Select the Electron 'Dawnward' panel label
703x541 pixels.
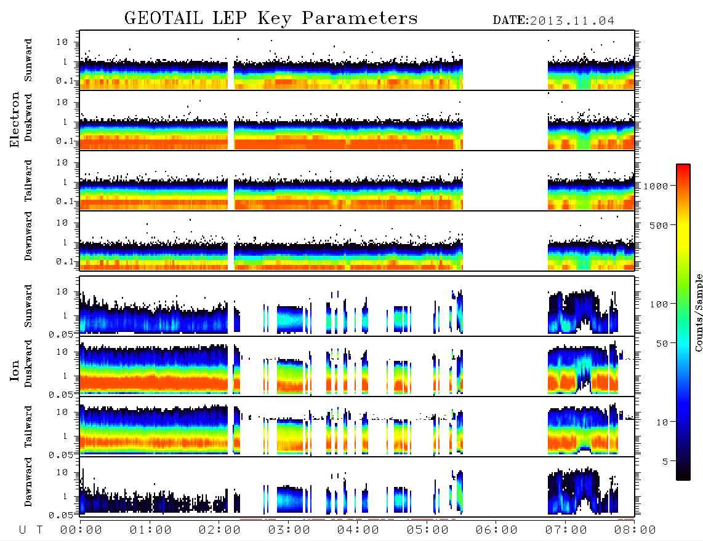(x=28, y=236)
